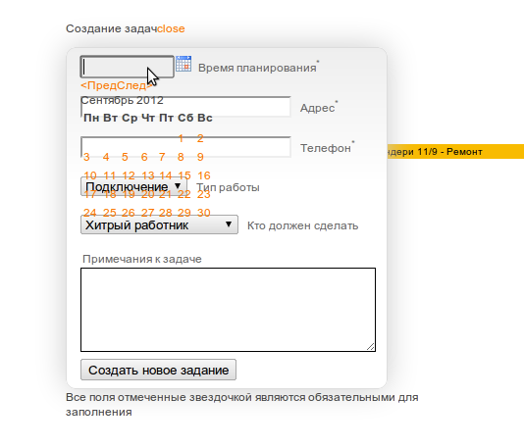The image size is (524, 448).
Task: Choose day 16 in the calendar
Action: 204,175
